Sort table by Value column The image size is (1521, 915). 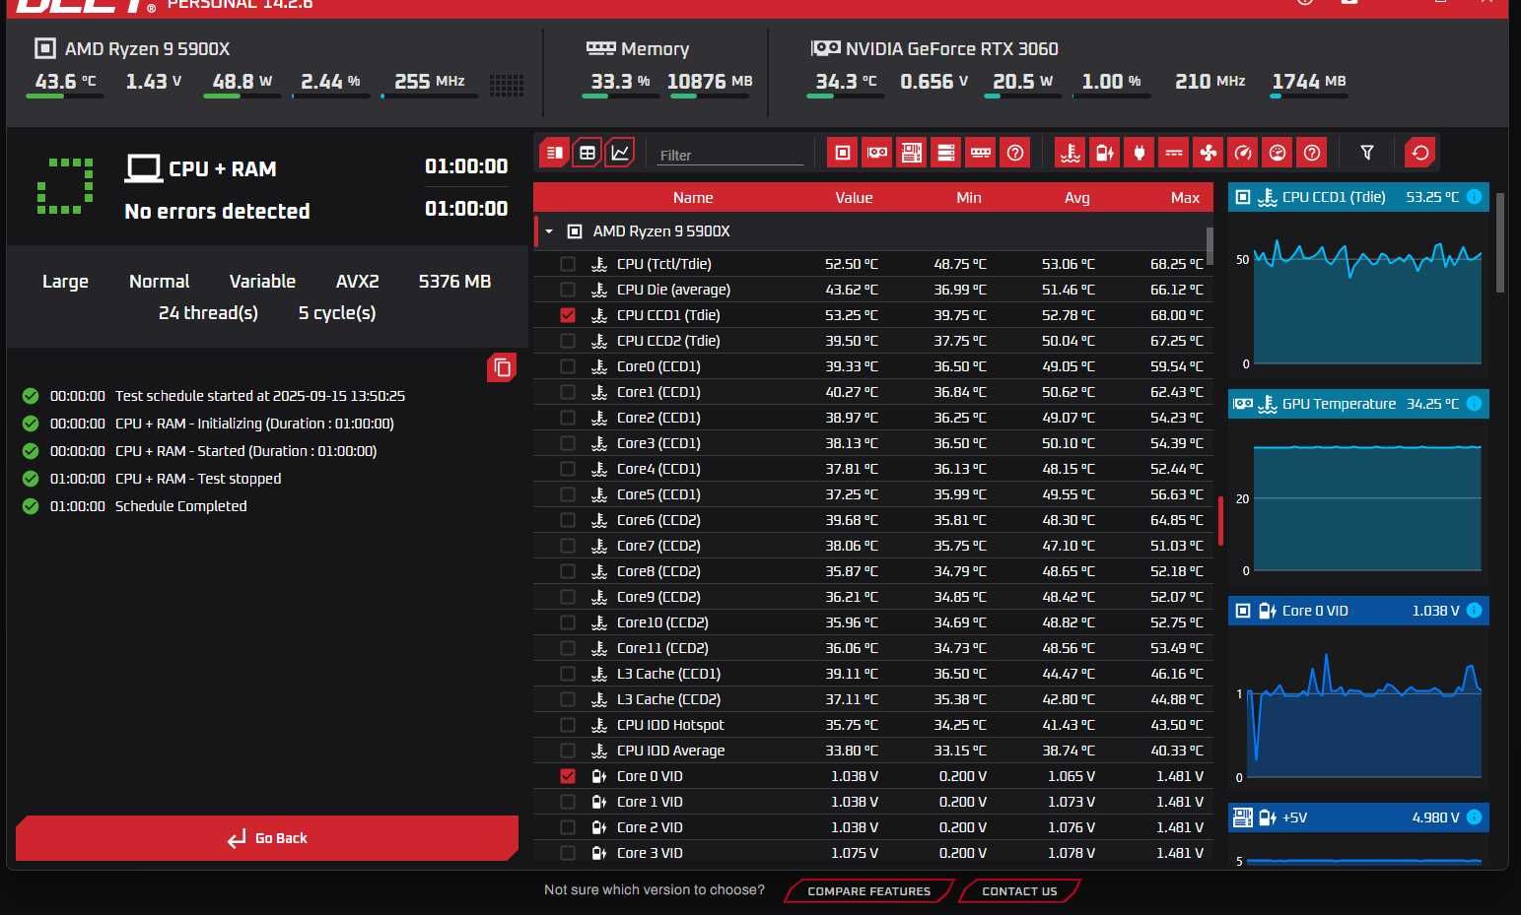tap(854, 198)
